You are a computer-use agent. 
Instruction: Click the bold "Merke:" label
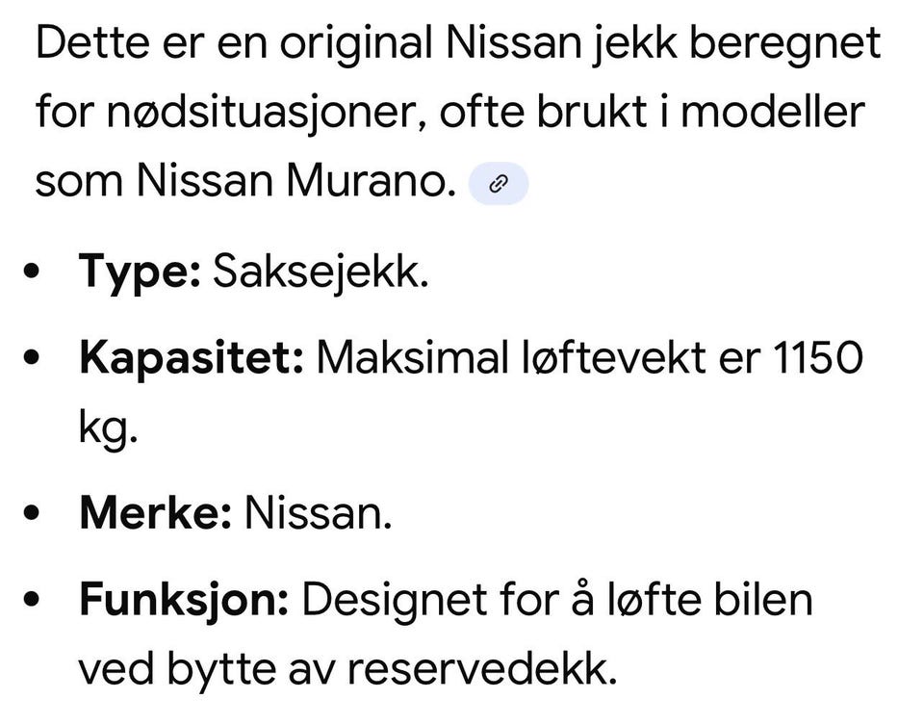point(155,513)
